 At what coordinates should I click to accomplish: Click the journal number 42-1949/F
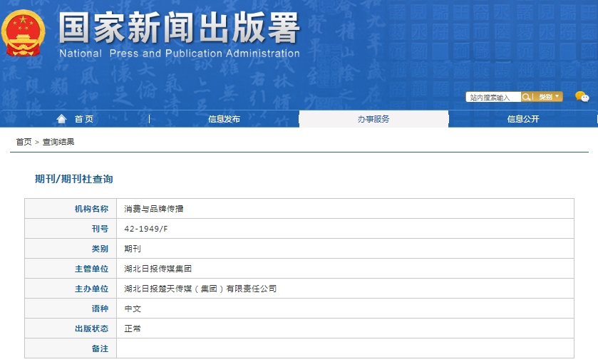click(x=146, y=229)
